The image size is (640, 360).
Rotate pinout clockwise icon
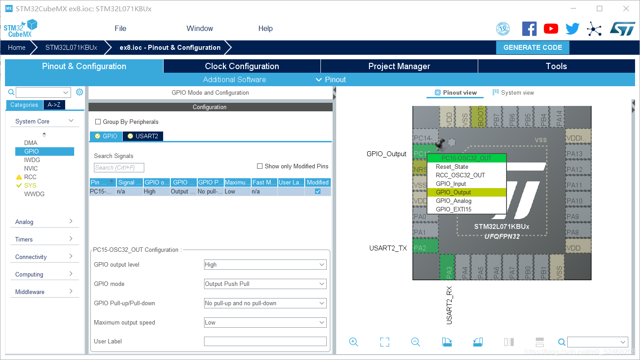coord(447,342)
